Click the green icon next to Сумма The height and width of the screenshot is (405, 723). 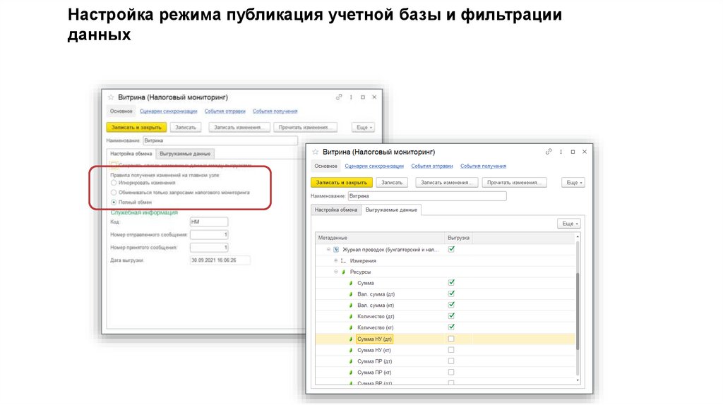point(351,283)
